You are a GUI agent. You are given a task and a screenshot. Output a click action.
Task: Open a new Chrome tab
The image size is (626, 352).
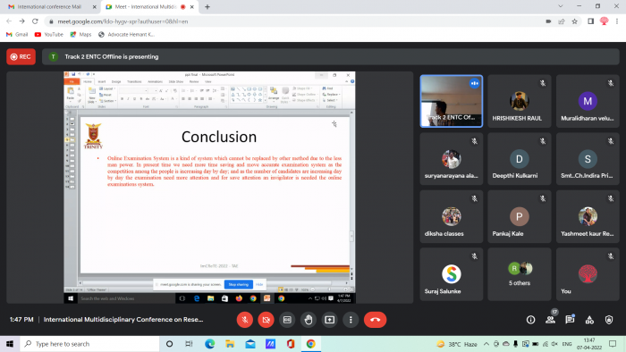pyautogui.click(x=207, y=7)
